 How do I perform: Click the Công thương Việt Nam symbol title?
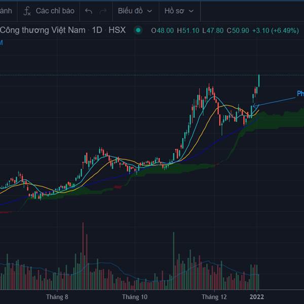(x=43, y=30)
